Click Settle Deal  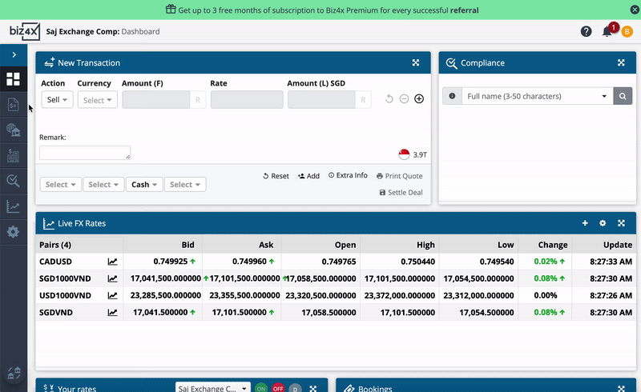tap(401, 192)
